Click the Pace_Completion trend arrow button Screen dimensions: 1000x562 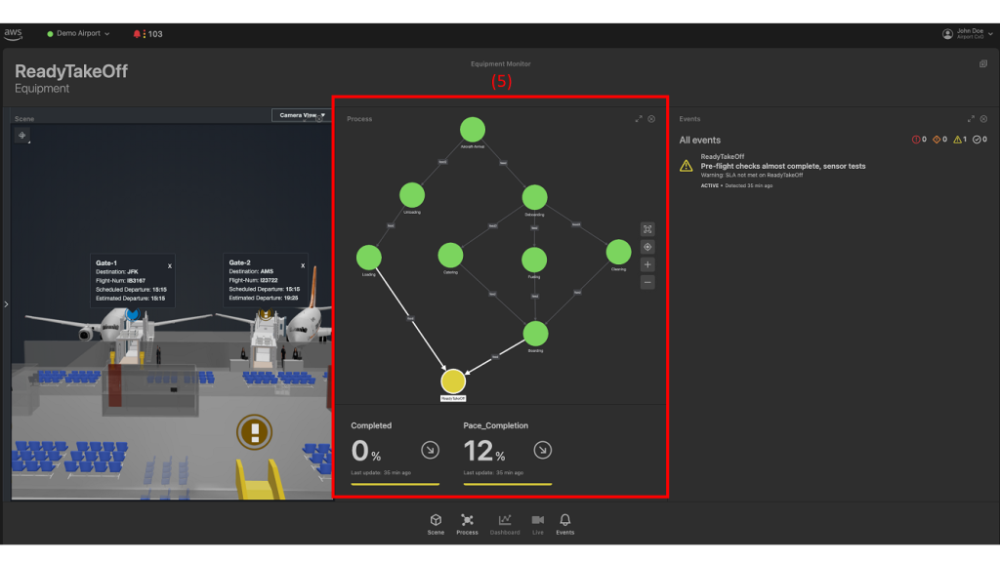[x=544, y=451]
